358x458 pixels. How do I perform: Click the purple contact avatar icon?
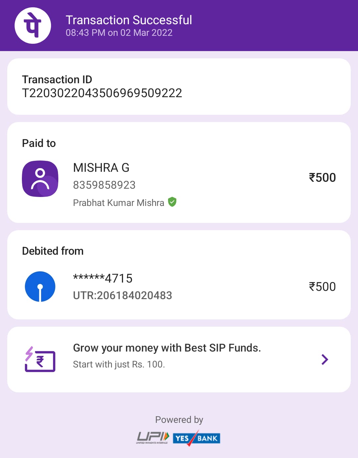point(40,179)
